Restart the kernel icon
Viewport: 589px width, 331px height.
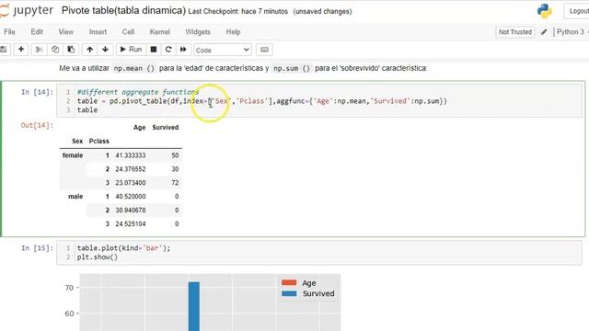tap(168, 50)
